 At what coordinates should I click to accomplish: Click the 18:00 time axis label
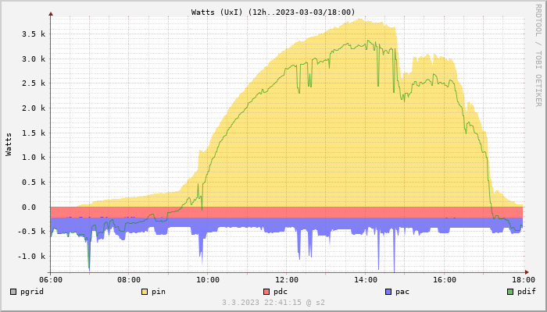[524, 280]
